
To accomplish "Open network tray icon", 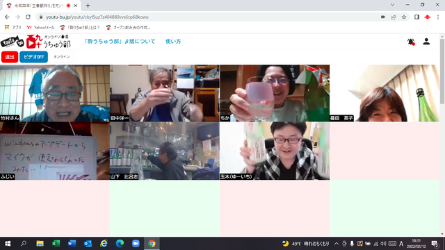I will pyautogui.click(x=375, y=244).
